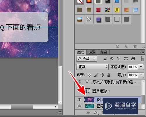This screenshot has width=146, height=117.
Task: Open the fx layer style menu
Action: click(x=96, y=113)
